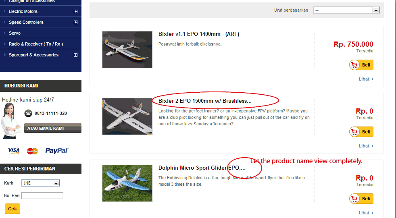Viewport: 396px width, 218px height.
Task: Open the Dolphin Micro Sport Glider thumbnail
Action: click(127, 183)
